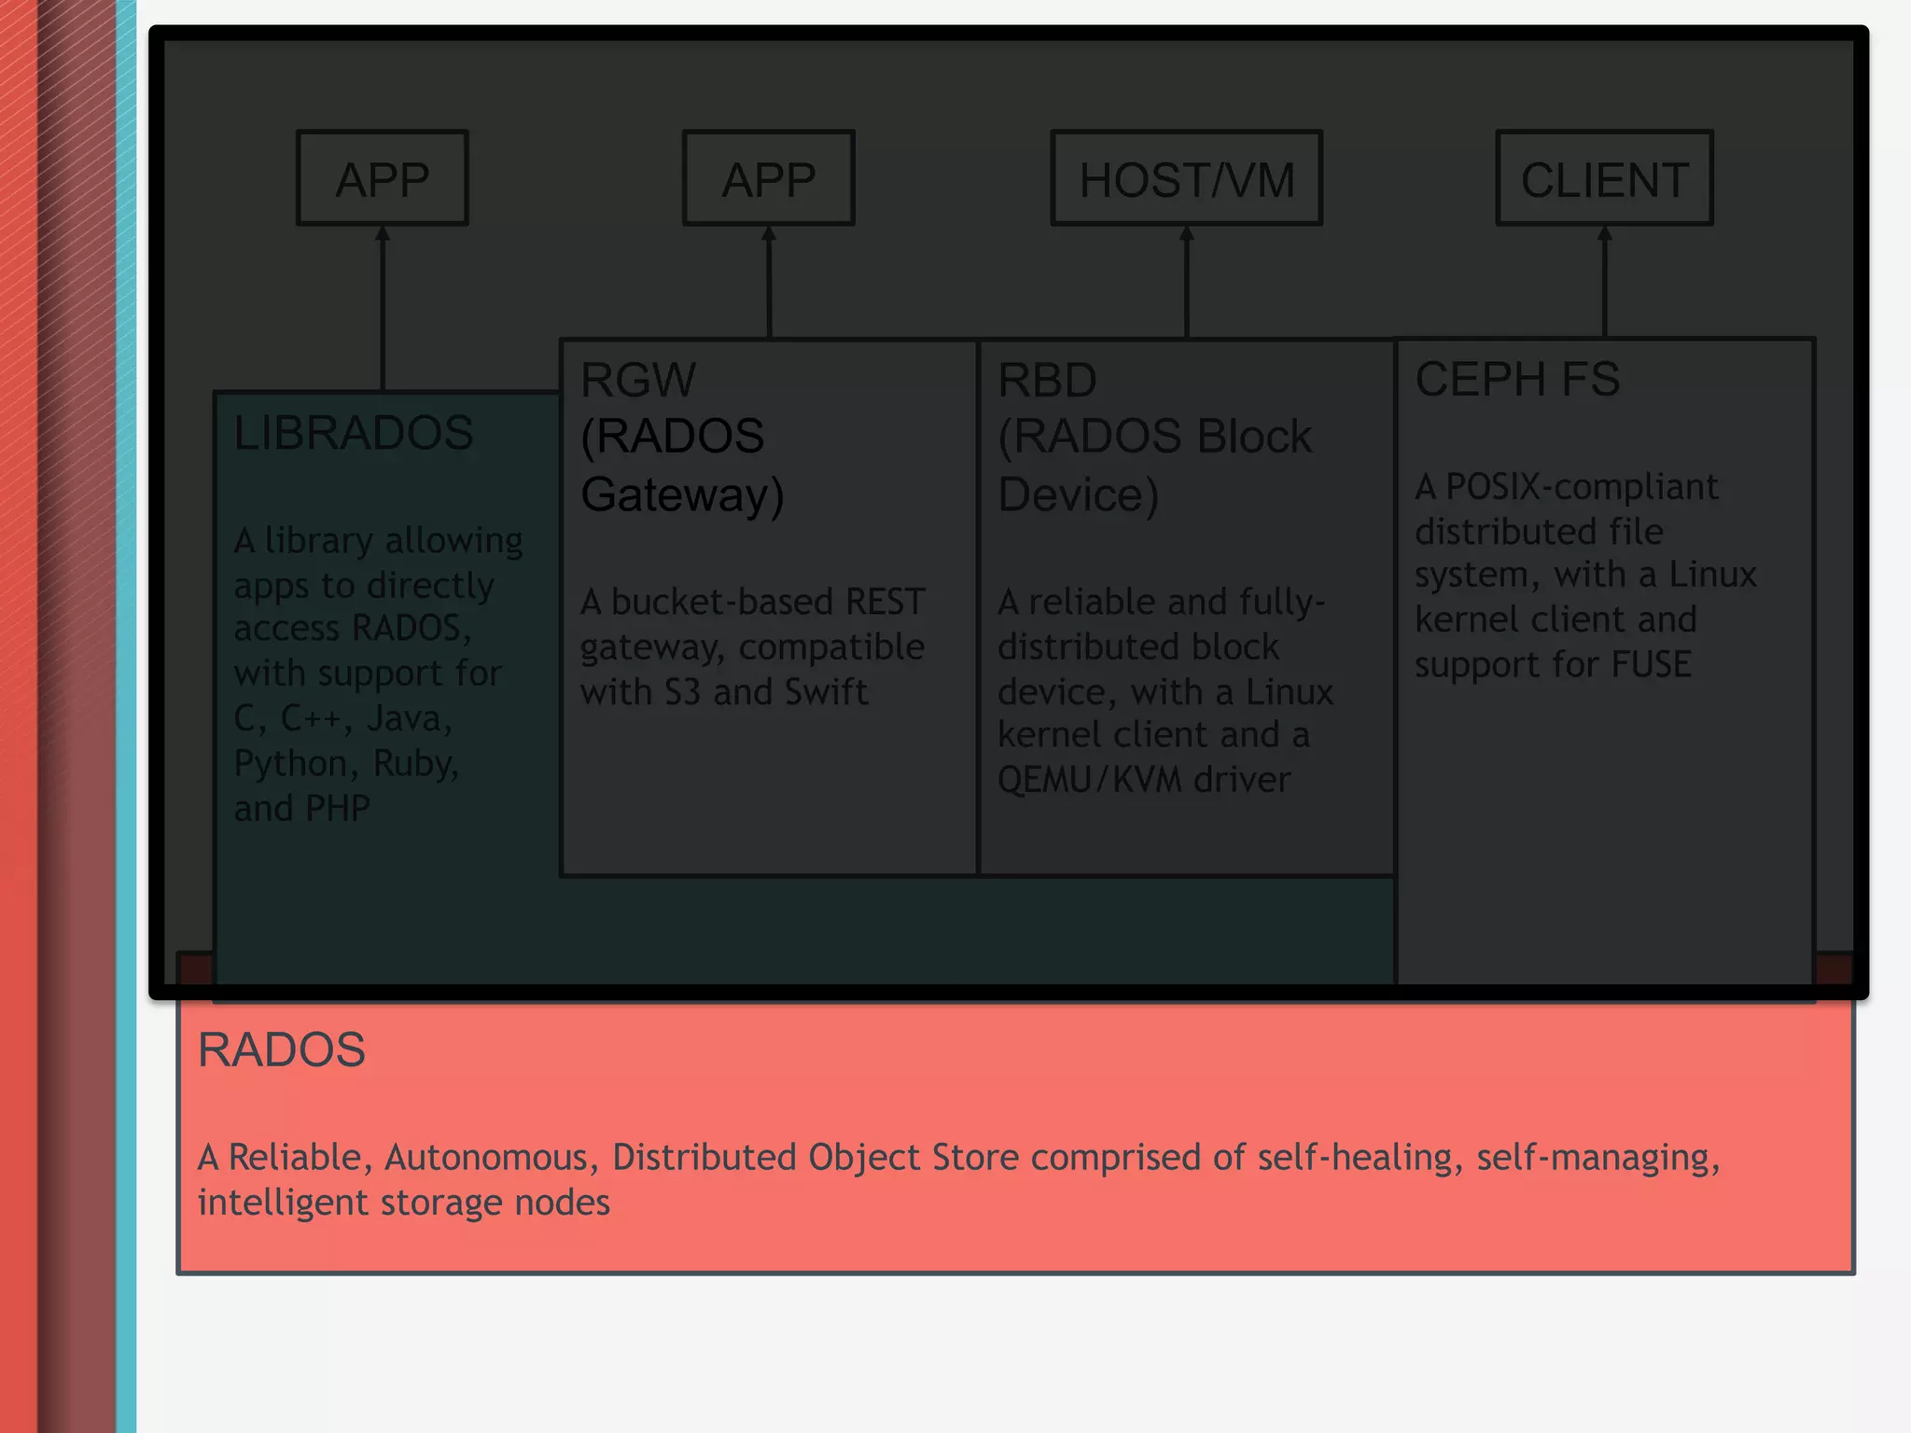Click the teal vertical stripe on left
Image resolution: width=1911 pixels, height=1433 pixels.
coord(127,716)
